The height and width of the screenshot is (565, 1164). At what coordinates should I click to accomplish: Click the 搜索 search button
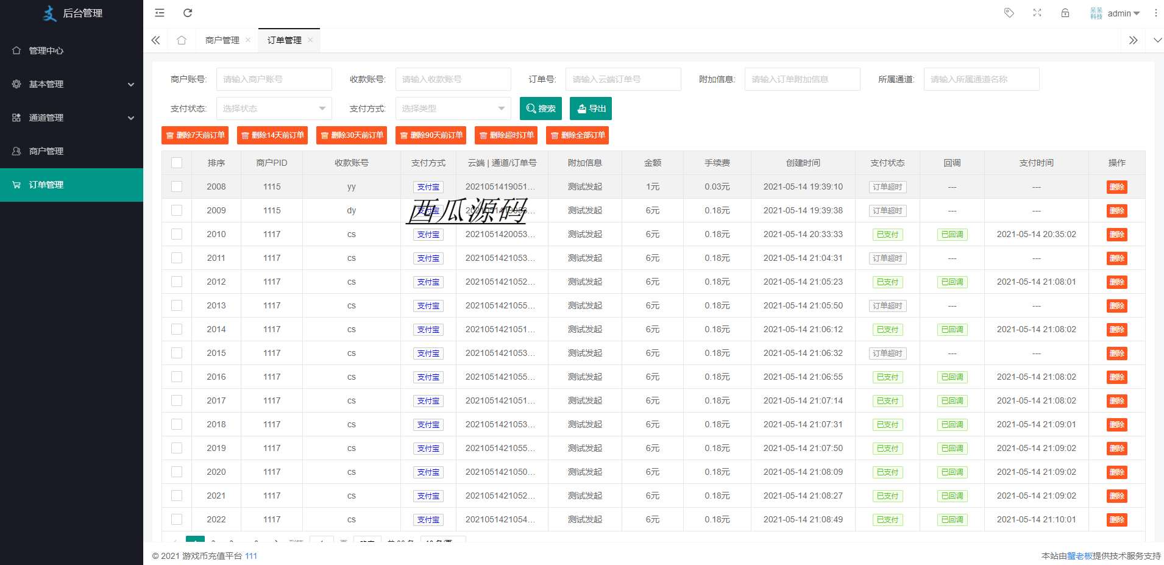541,108
